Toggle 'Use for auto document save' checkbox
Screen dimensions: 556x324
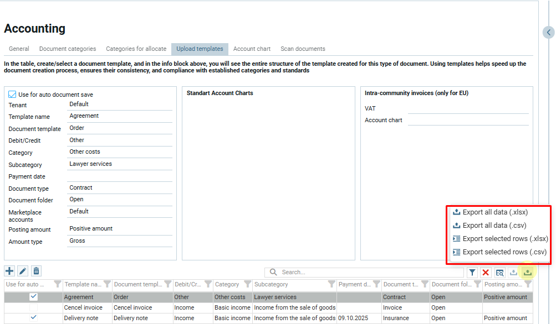click(12, 95)
